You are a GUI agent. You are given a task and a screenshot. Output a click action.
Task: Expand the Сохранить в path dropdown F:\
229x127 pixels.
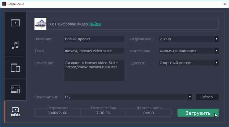click(128, 97)
